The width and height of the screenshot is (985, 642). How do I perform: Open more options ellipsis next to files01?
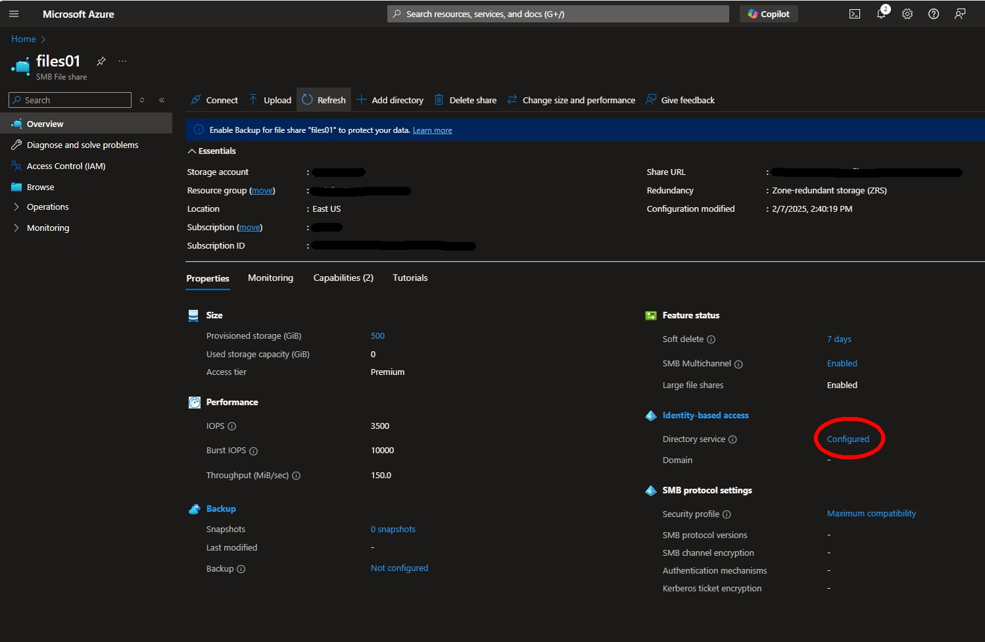coord(122,61)
